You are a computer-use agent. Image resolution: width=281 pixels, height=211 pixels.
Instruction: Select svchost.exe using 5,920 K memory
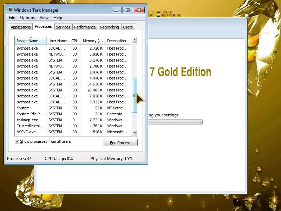click(73, 54)
